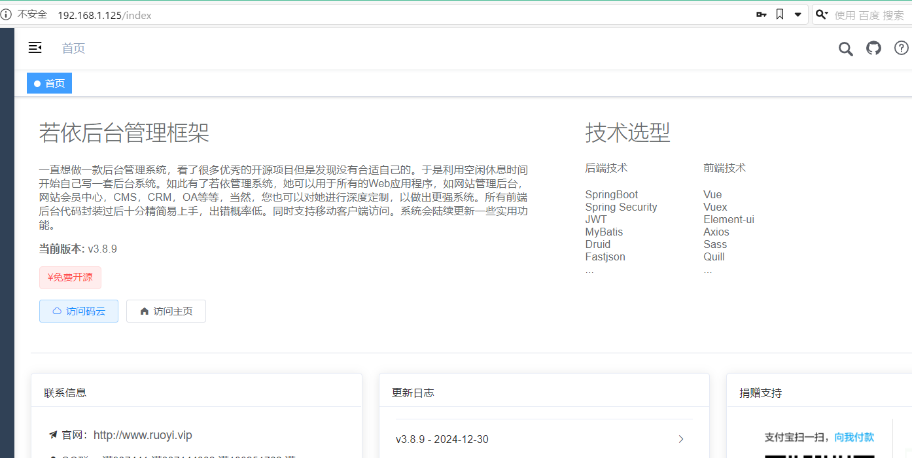Open the saved password key icon

761,14
